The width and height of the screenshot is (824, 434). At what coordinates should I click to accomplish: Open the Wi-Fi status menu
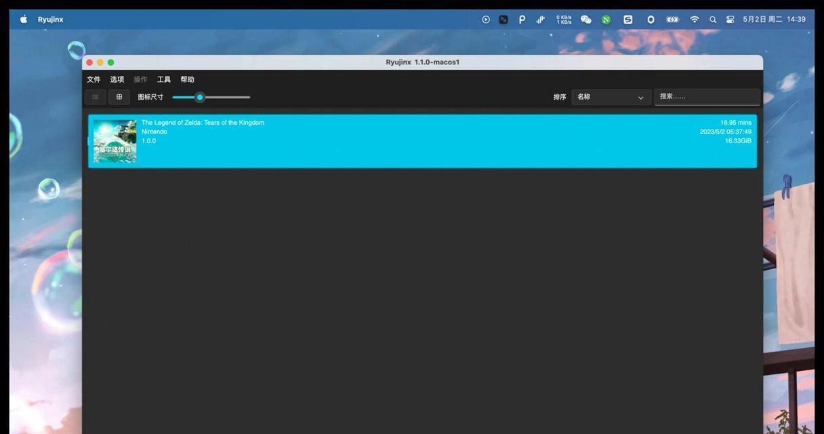695,20
